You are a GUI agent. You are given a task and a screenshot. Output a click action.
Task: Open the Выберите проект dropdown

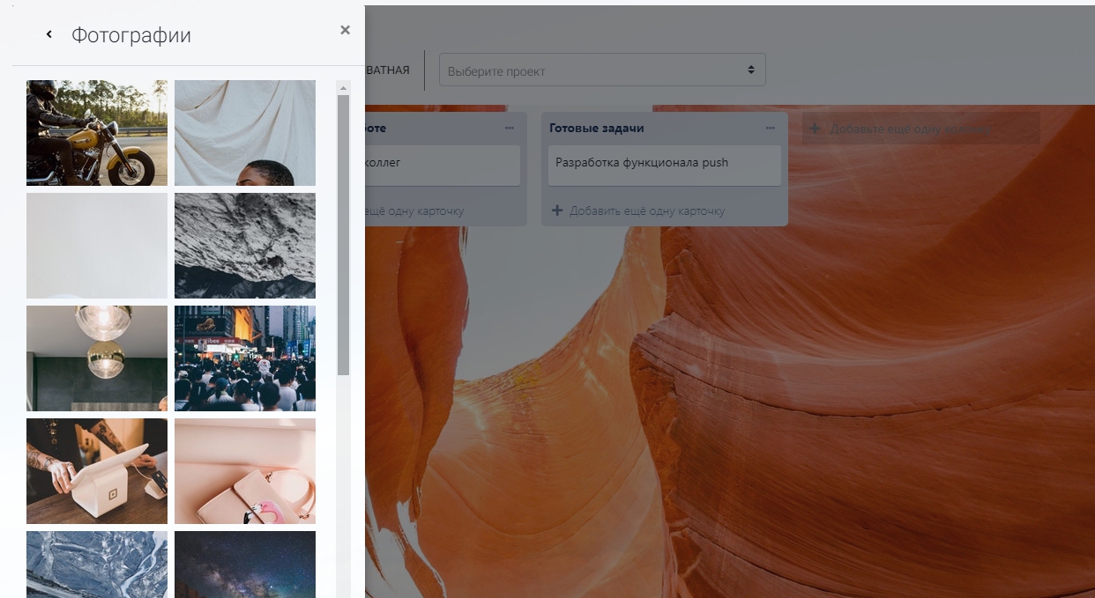(602, 70)
